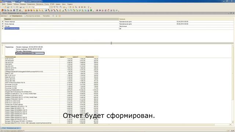
Task: Click the Find magnifier toolbar icon
Action: 33,7
